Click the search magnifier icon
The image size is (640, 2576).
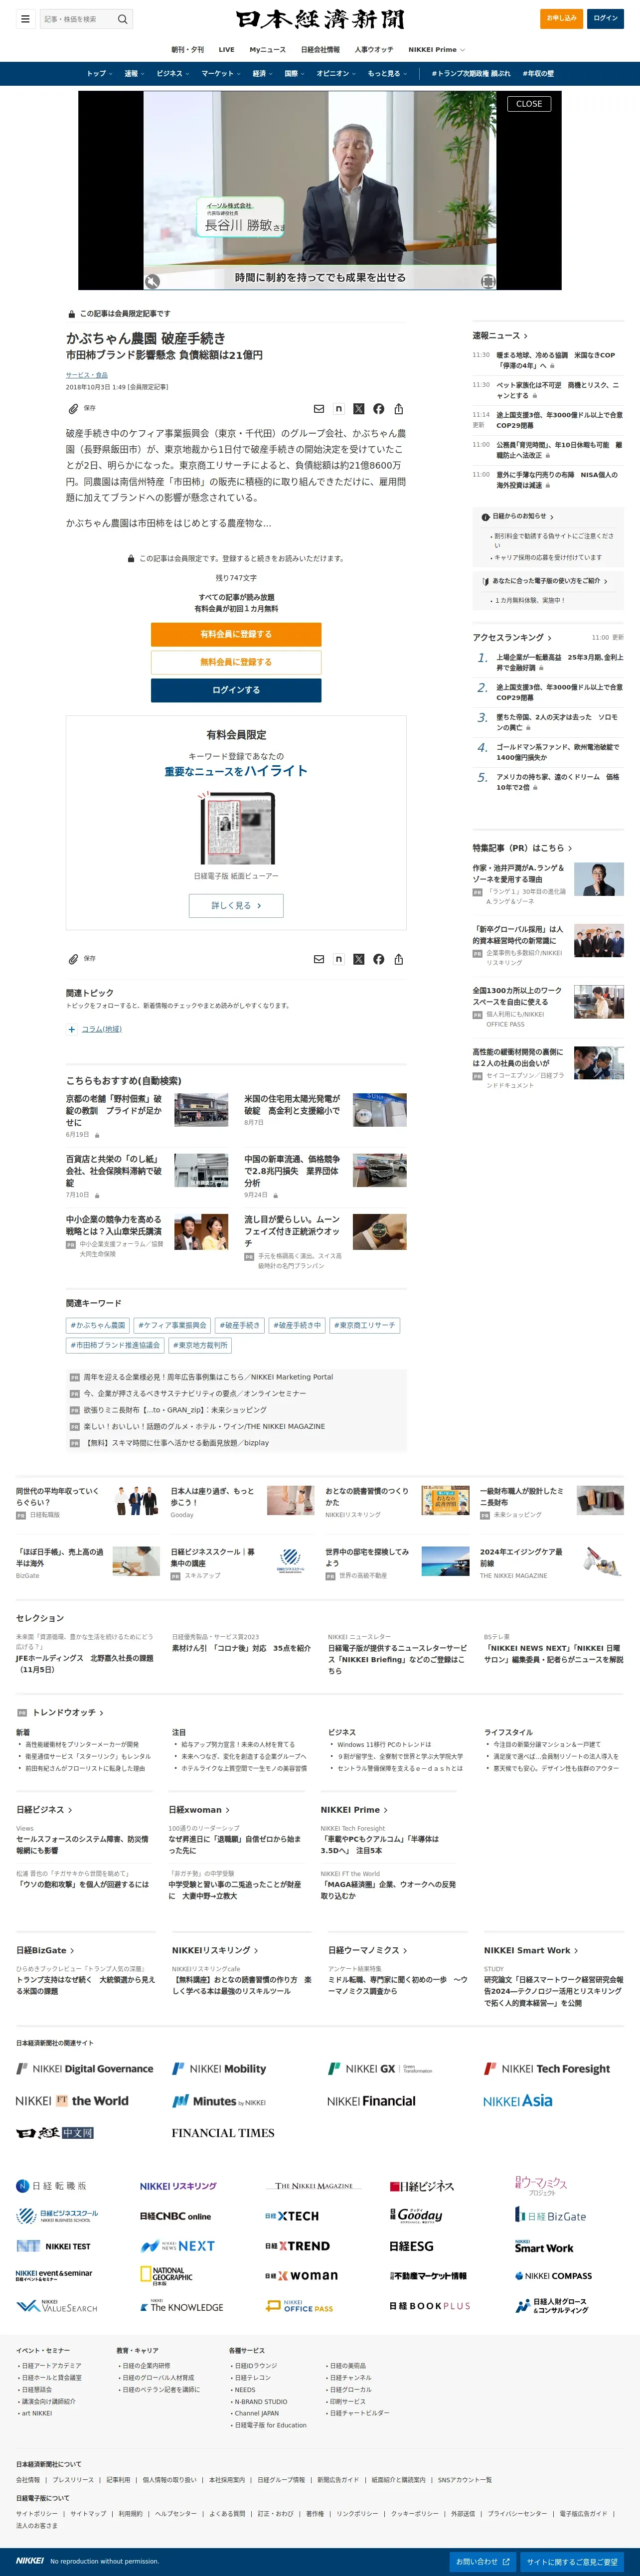coord(122,19)
